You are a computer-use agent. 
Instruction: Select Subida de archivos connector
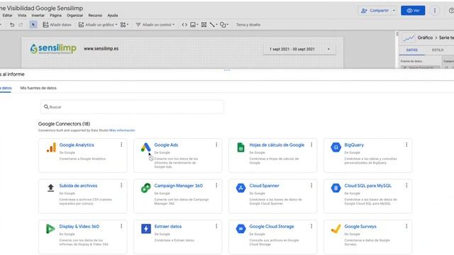(x=82, y=196)
